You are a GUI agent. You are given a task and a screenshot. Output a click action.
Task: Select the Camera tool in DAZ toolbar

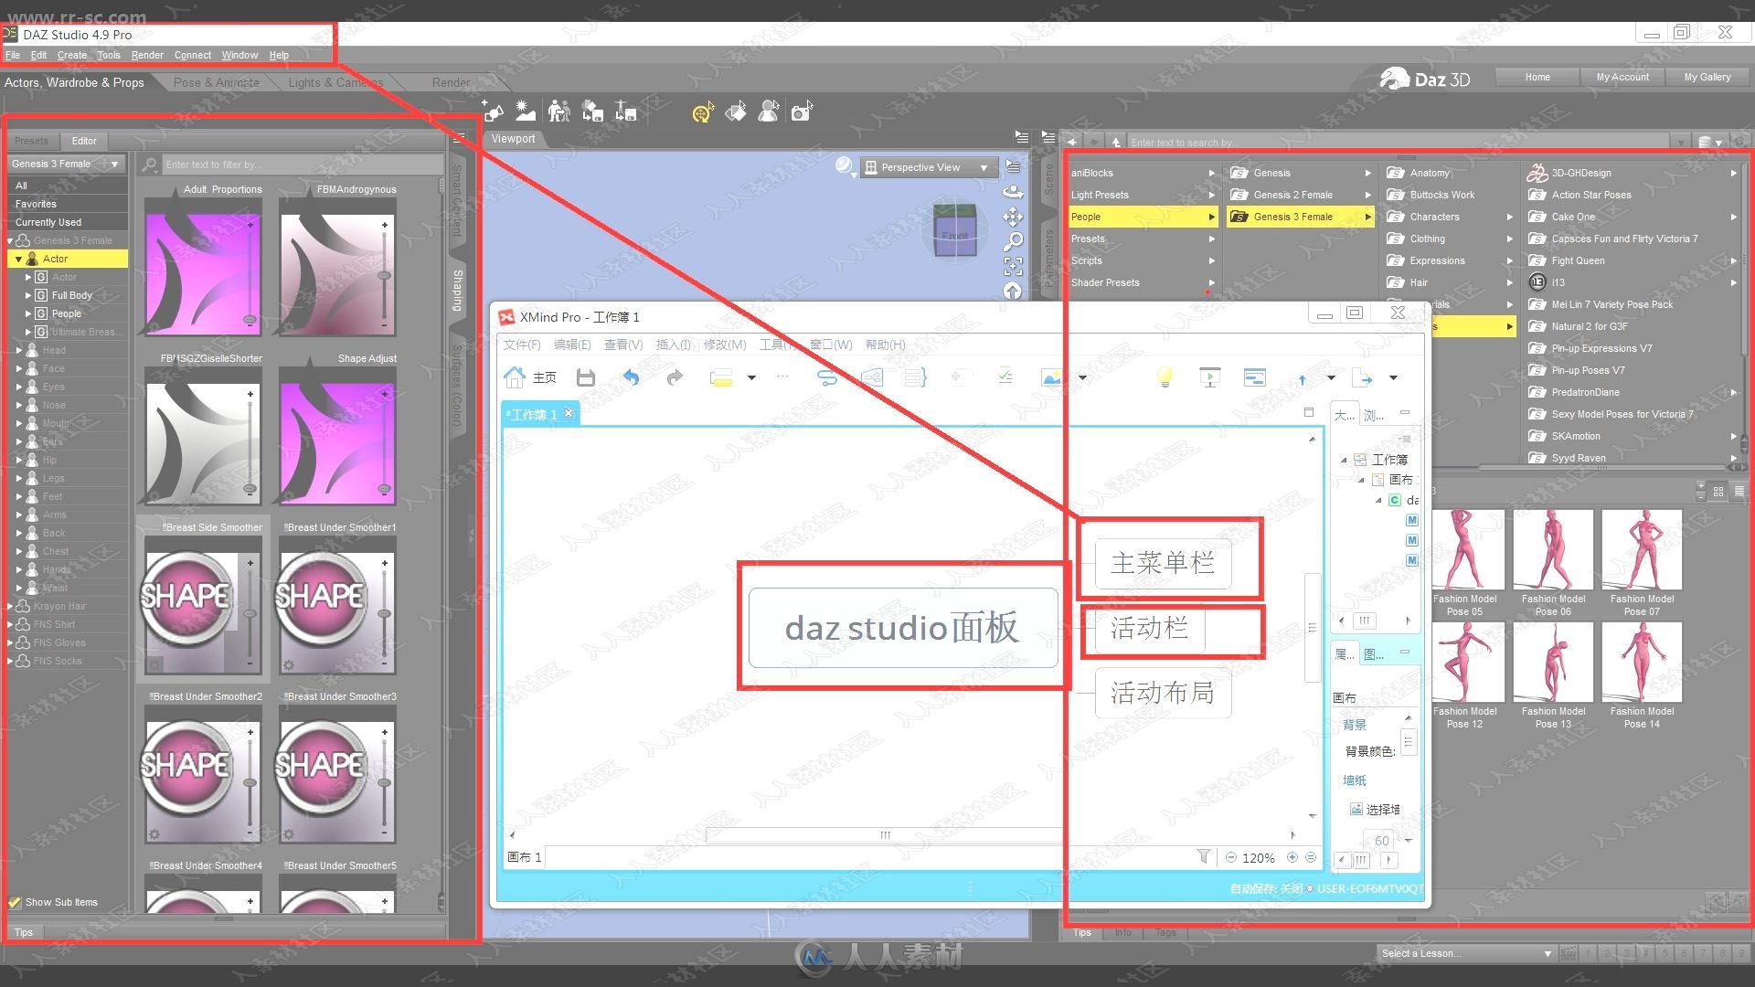(x=802, y=111)
